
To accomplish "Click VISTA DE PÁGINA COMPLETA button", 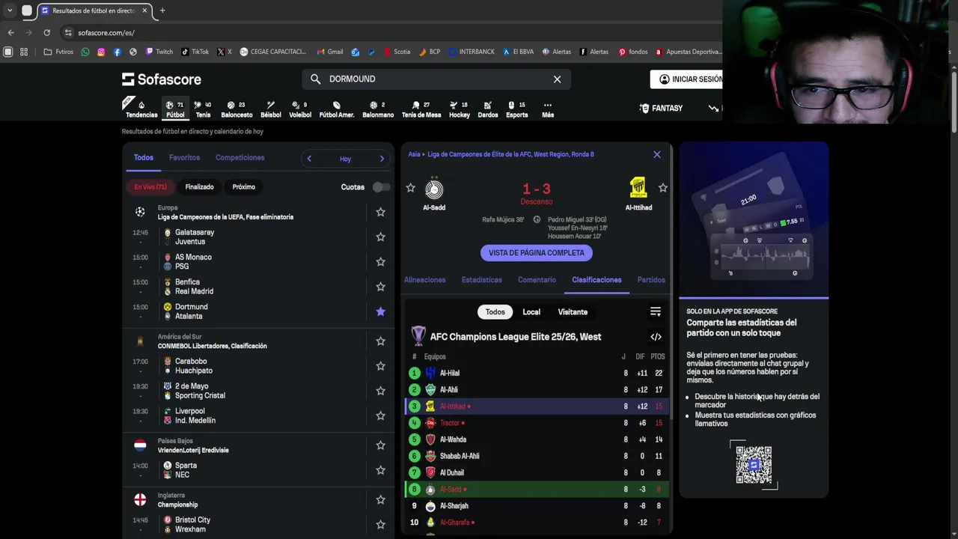I will (537, 253).
